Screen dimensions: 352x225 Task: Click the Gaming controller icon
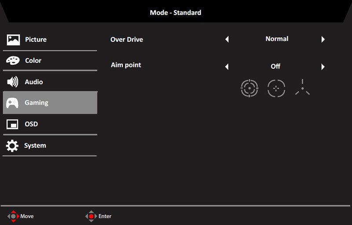coord(12,103)
